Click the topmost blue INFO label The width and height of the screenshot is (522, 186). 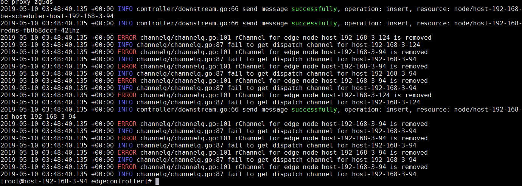click(x=125, y=9)
